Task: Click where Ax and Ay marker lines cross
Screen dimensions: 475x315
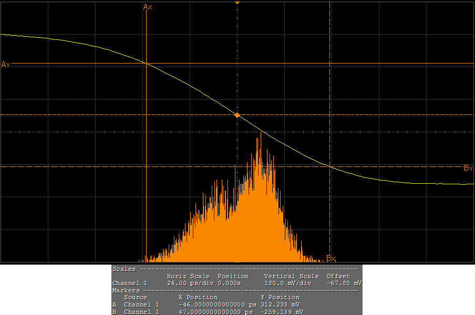Action: (144, 63)
